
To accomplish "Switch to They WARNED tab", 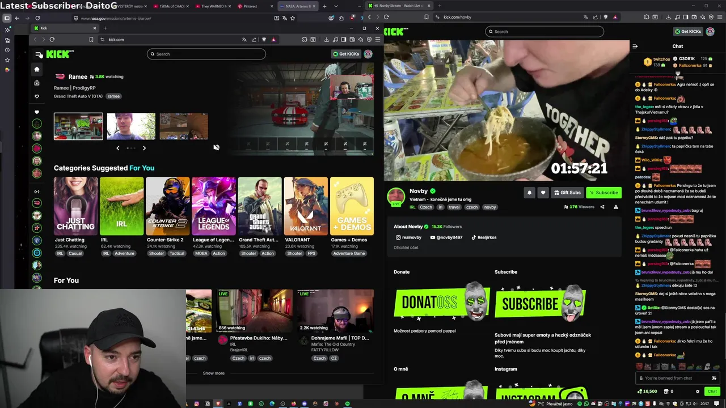I will click(x=212, y=6).
